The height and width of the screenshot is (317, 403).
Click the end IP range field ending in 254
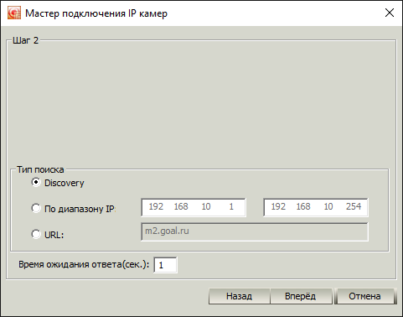pos(316,207)
